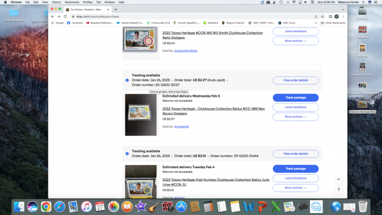Open Will Smith Clubhouse Collection Relic listing
Viewport: 382px width, 215px height.
click(212, 35)
